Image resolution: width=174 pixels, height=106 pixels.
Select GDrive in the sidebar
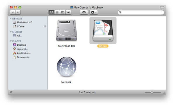pyautogui.click(x=19, y=26)
